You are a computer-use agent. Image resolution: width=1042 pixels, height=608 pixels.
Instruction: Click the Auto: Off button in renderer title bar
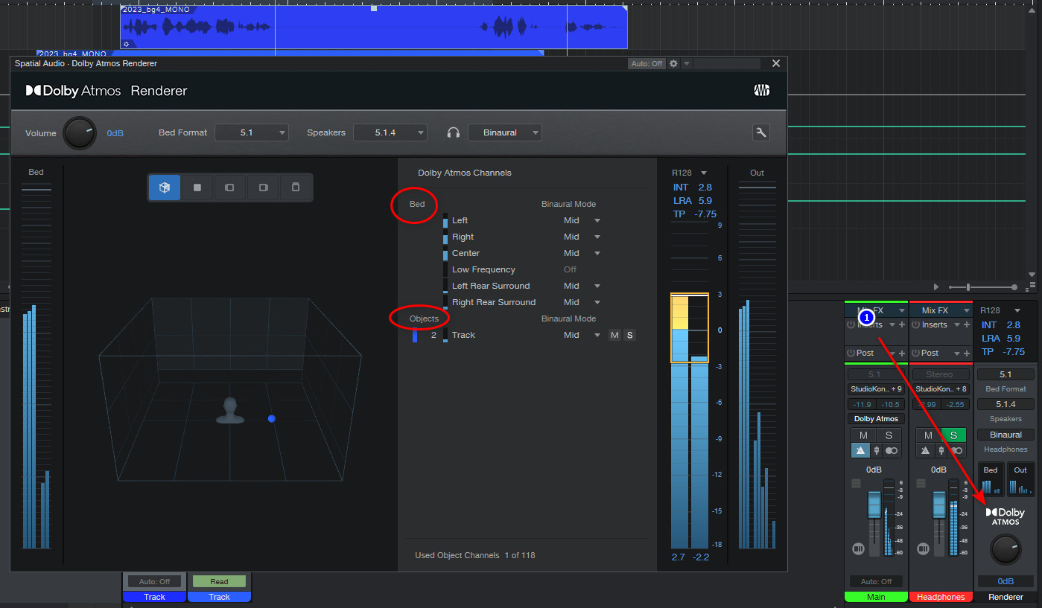[x=647, y=64]
